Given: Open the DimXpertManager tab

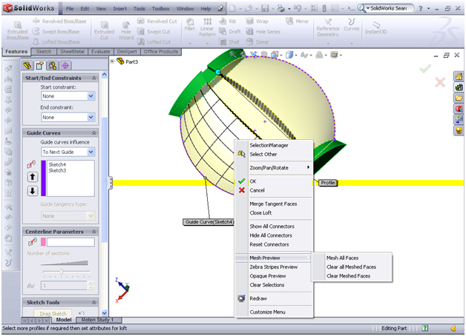Looking at the screenshot, I should 65,65.
